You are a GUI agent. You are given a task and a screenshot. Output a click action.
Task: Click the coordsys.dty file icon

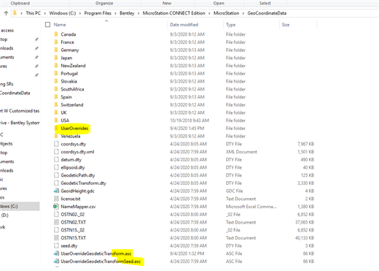[56, 144]
